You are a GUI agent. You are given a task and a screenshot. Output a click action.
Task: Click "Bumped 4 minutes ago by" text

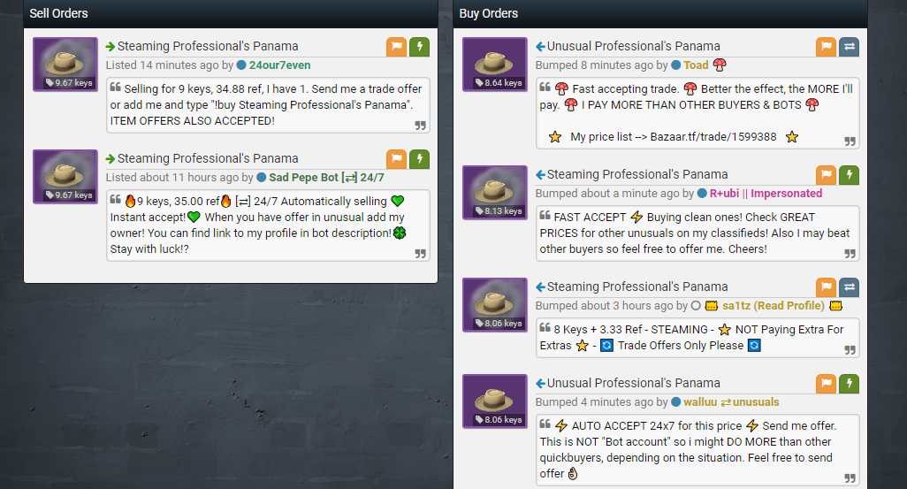[x=602, y=402]
